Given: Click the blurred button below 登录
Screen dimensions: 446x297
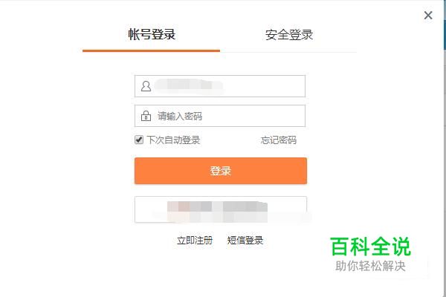Looking at the screenshot, I should coord(221,209).
